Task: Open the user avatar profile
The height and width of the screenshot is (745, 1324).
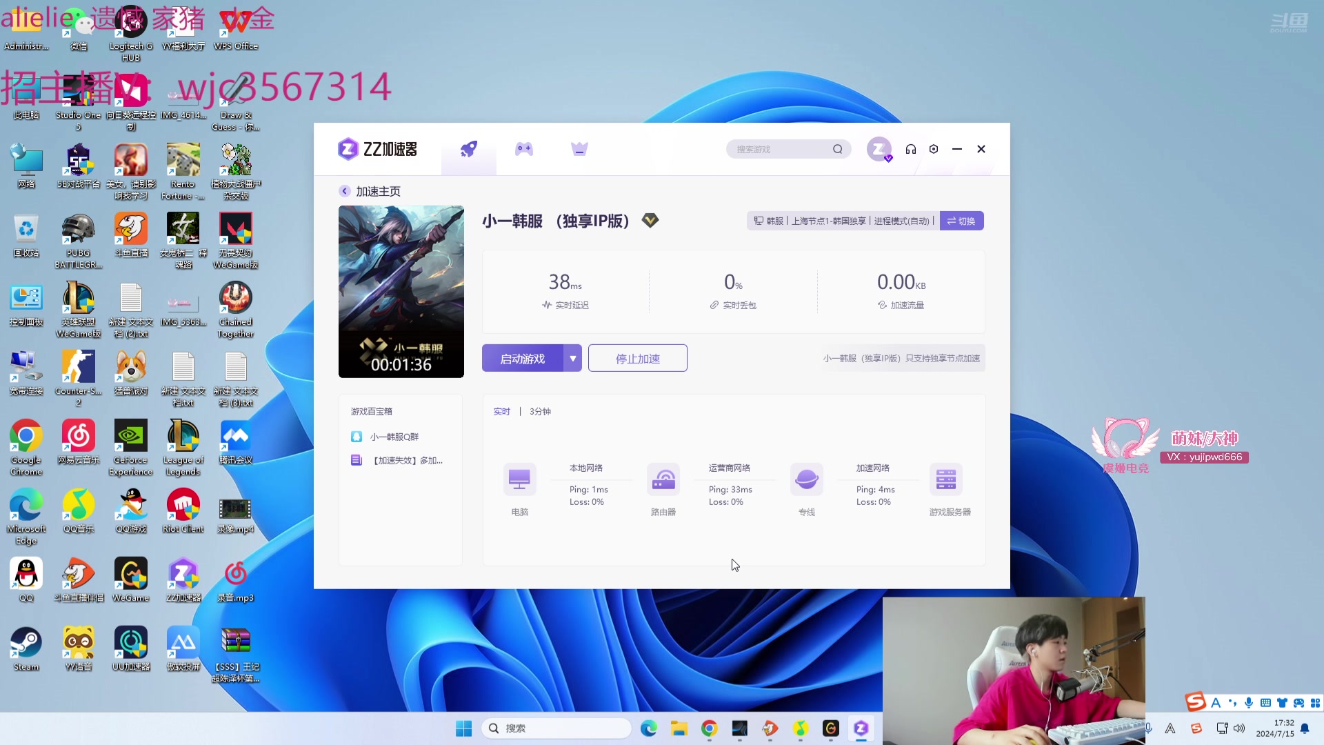Action: point(879,149)
